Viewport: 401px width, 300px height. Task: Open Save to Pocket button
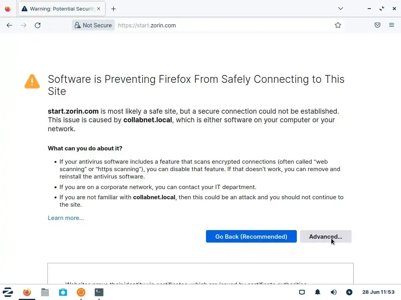click(x=378, y=25)
